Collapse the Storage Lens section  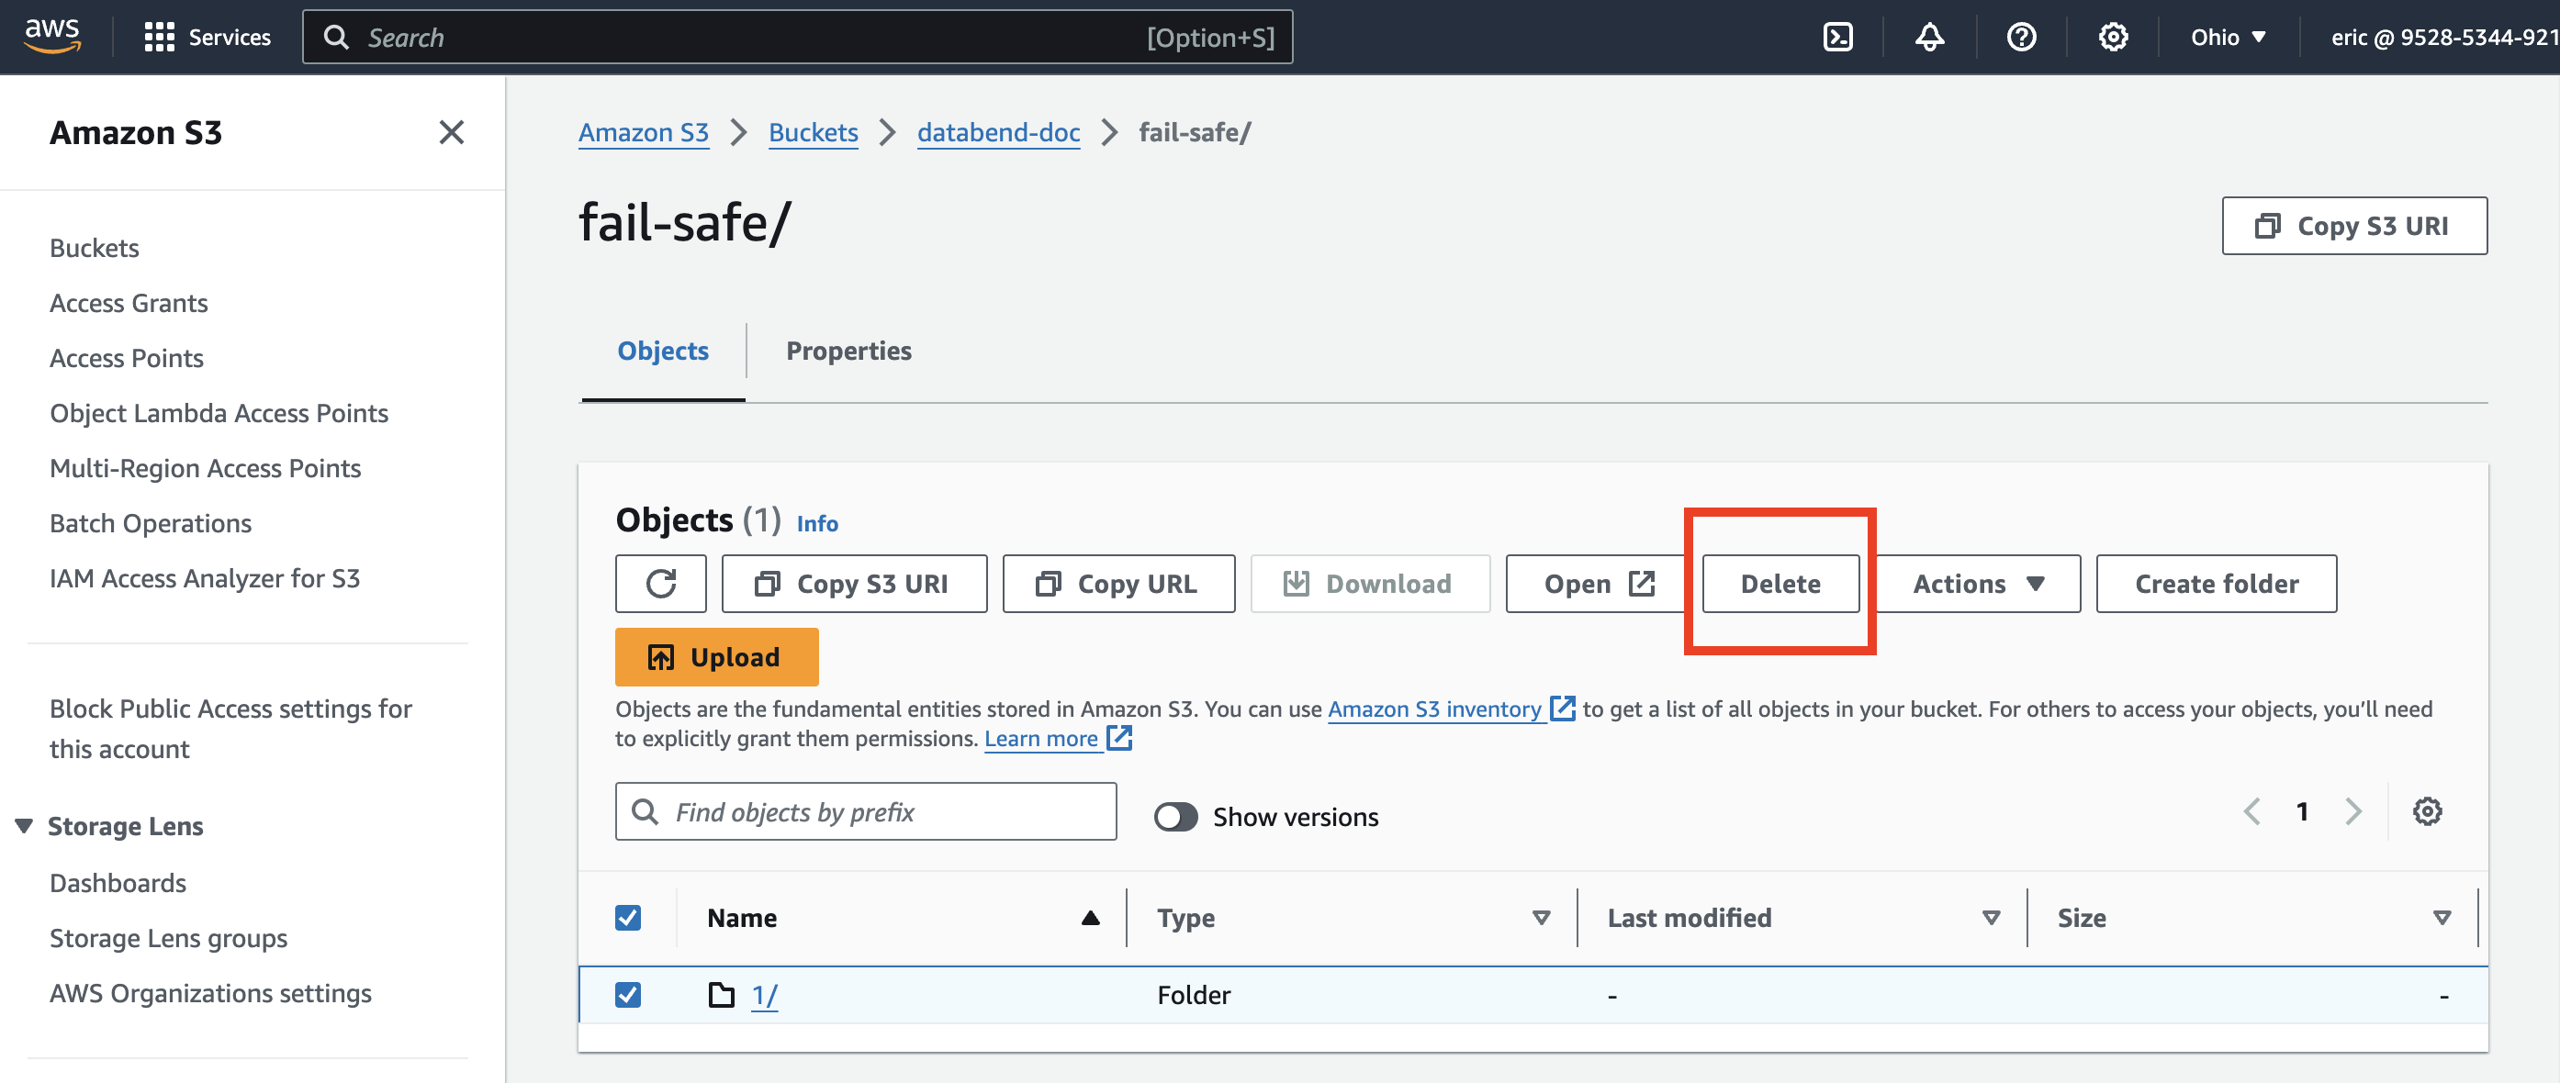pos(24,826)
